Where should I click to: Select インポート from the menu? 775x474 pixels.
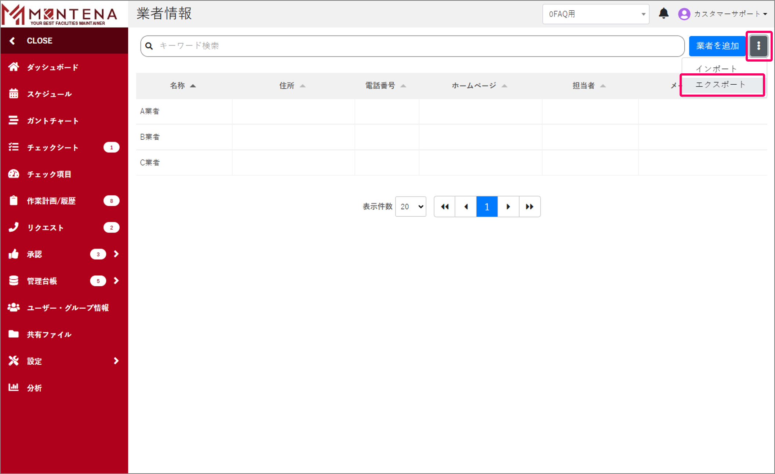(x=717, y=69)
